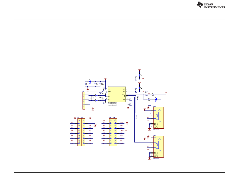The image size is (239, 184).
Task: Click the CUS-14TB label under SW2
Action: [156, 129]
